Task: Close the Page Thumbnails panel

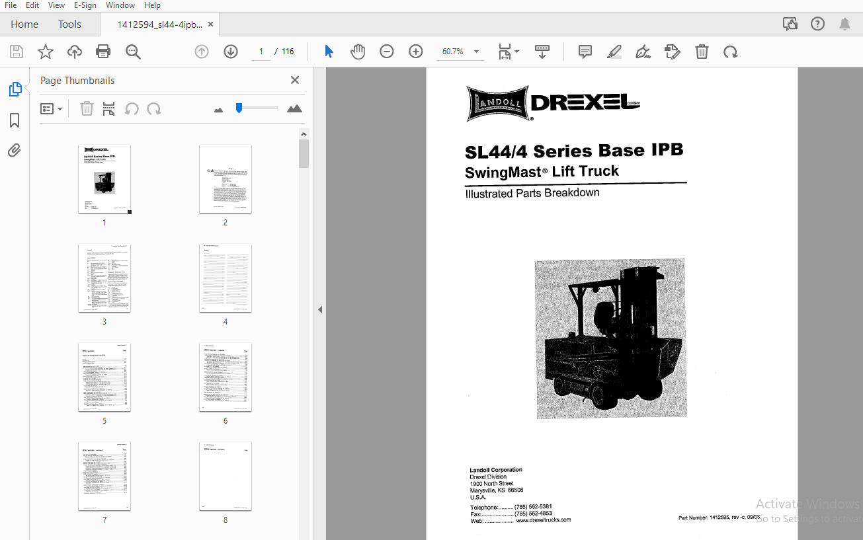Action: (295, 80)
